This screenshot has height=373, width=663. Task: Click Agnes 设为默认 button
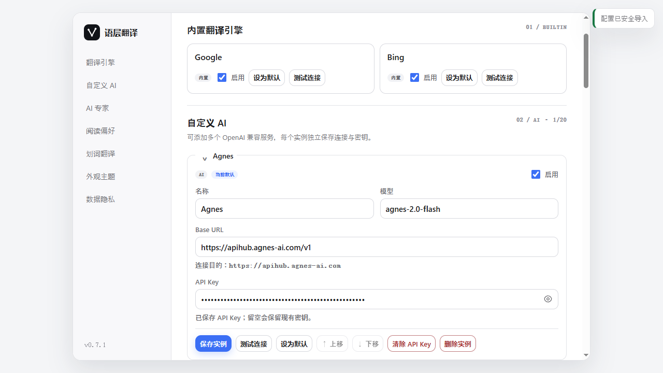294,343
